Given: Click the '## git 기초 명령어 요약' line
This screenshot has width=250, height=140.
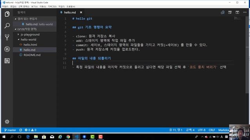Looking at the screenshot, I should click(x=92, y=27).
